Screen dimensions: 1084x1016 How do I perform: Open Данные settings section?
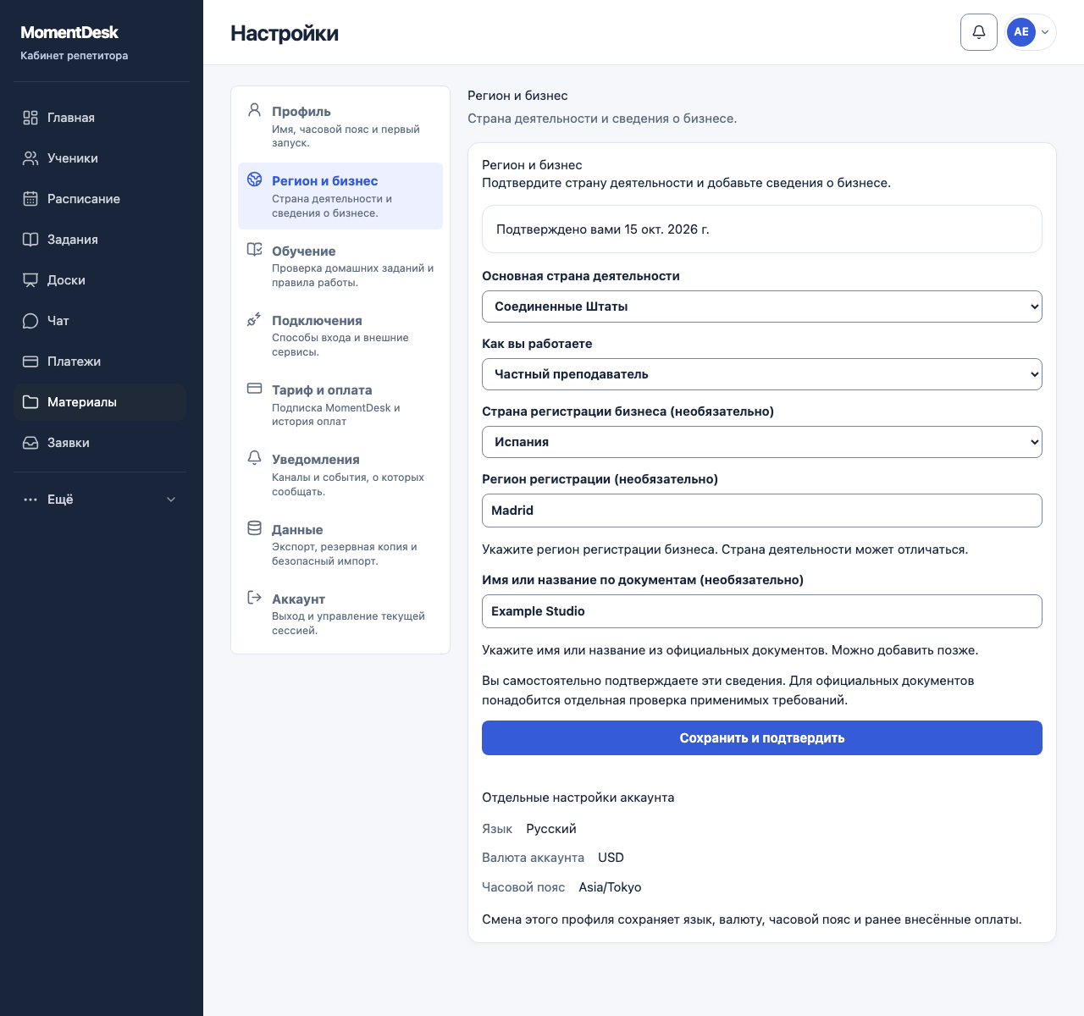click(340, 544)
